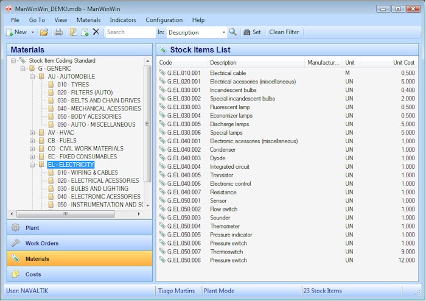
Task: Click tag icon of G.EL.040.005 Transistor row
Action: (162, 174)
